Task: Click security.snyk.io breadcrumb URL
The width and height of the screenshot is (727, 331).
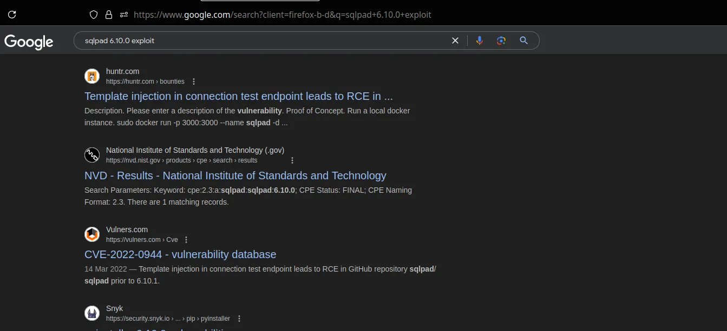Action: coord(168,319)
